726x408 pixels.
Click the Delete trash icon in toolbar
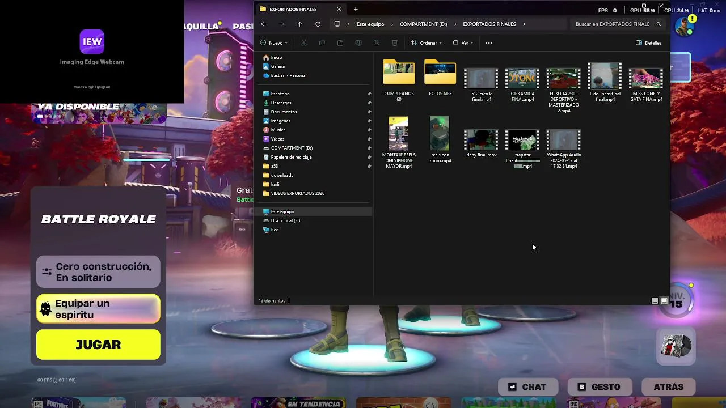pos(395,43)
